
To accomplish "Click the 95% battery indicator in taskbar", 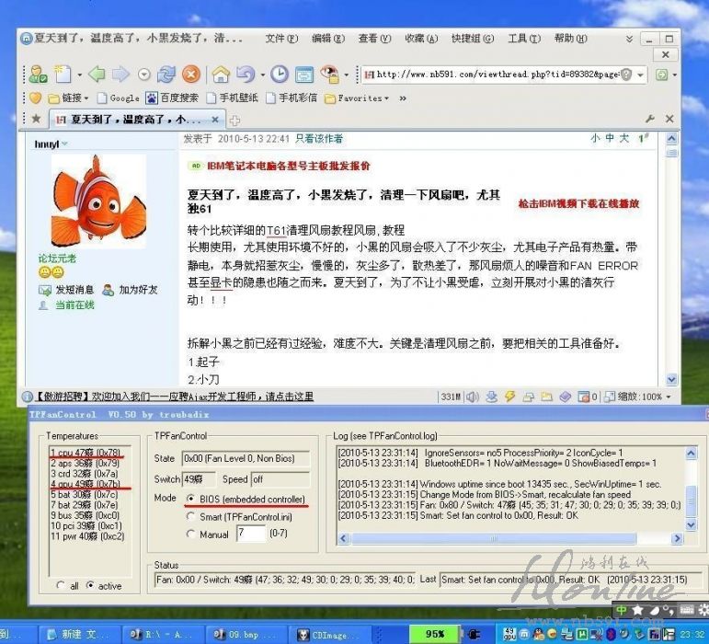I will pos(435,634).
